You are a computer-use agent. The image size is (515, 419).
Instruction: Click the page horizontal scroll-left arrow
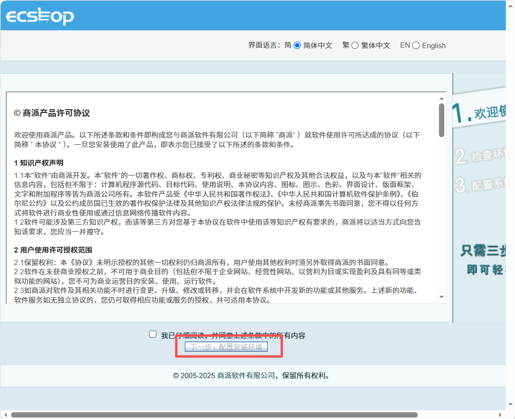tap(5, 415)
